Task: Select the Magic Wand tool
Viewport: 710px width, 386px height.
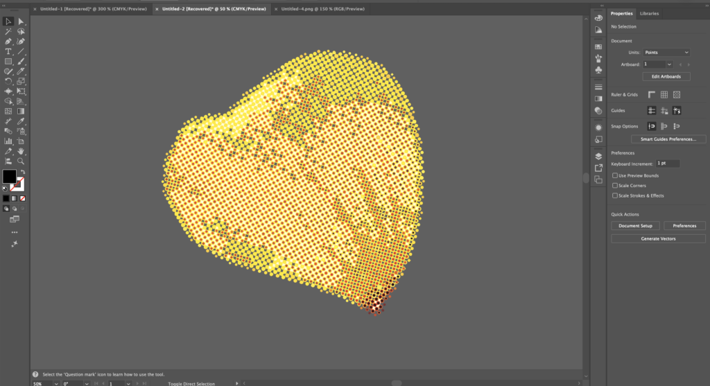Action: 8,31
